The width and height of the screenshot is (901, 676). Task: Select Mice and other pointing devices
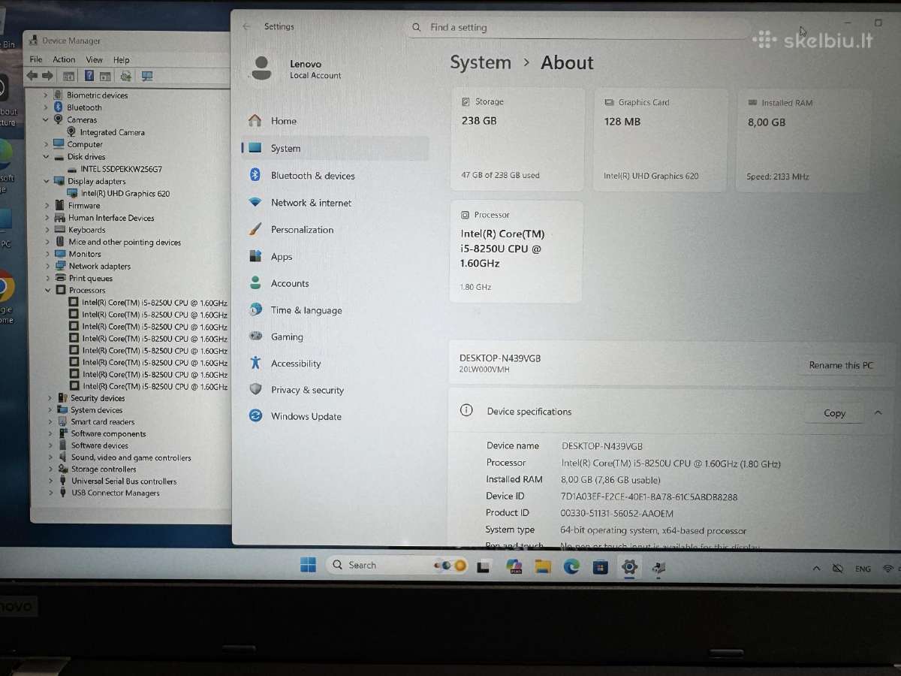[125, 242]
